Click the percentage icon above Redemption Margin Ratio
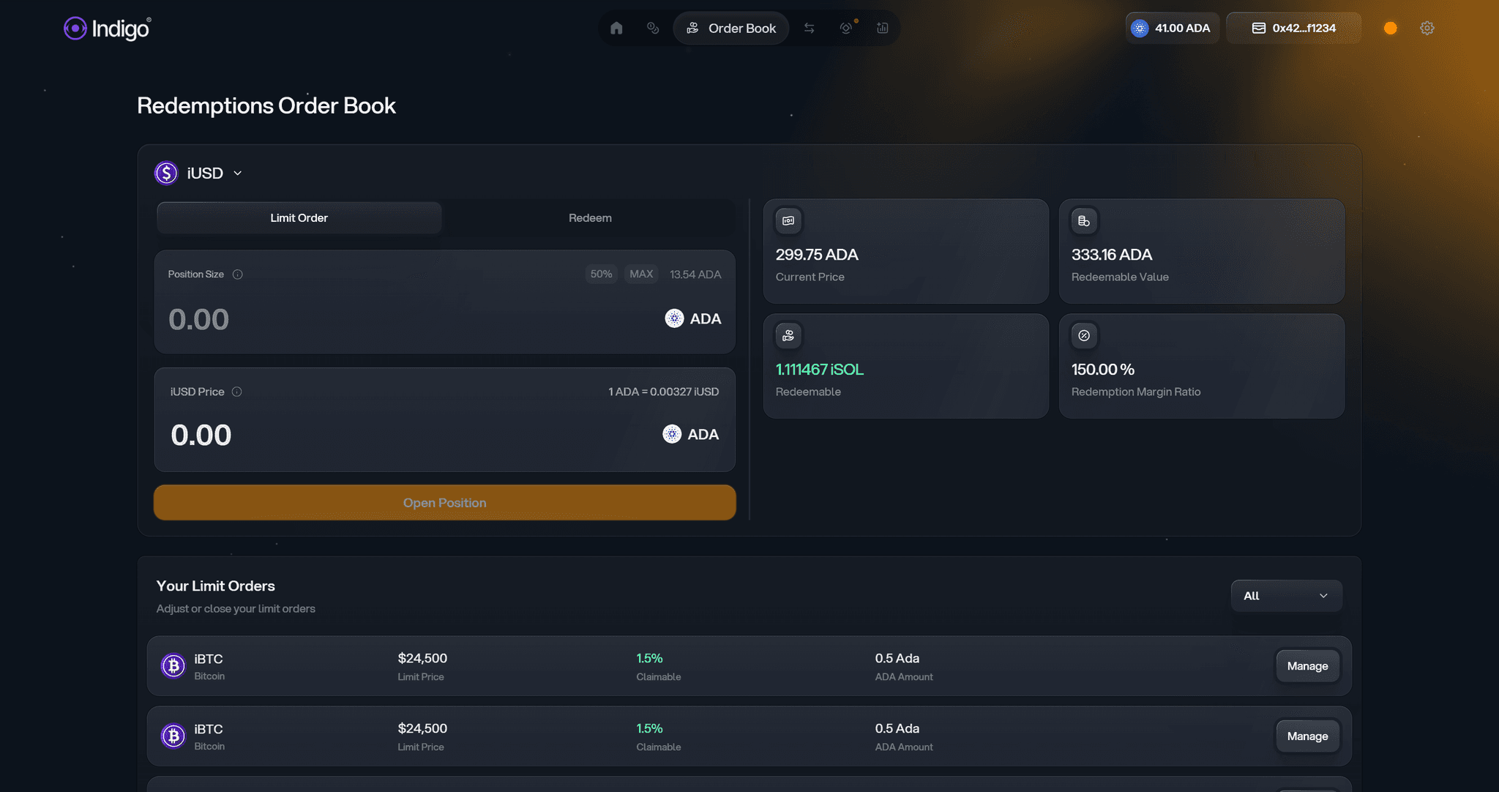Screen dimensions: 1499x792 pyautogui.click(x=1085, y=335)
